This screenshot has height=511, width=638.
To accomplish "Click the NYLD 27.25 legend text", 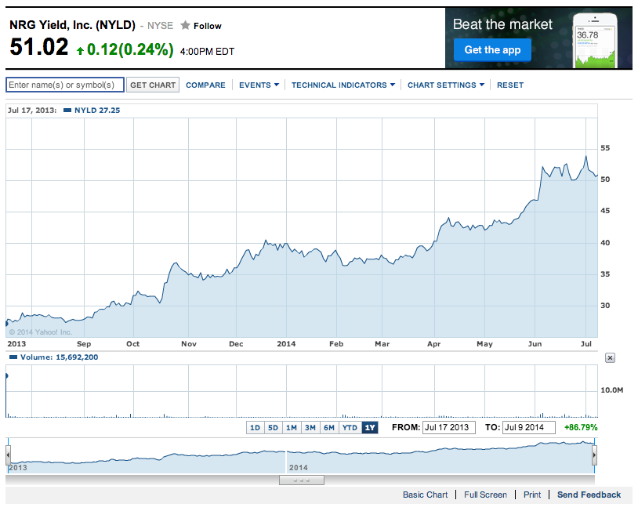I will pos(97,111).
